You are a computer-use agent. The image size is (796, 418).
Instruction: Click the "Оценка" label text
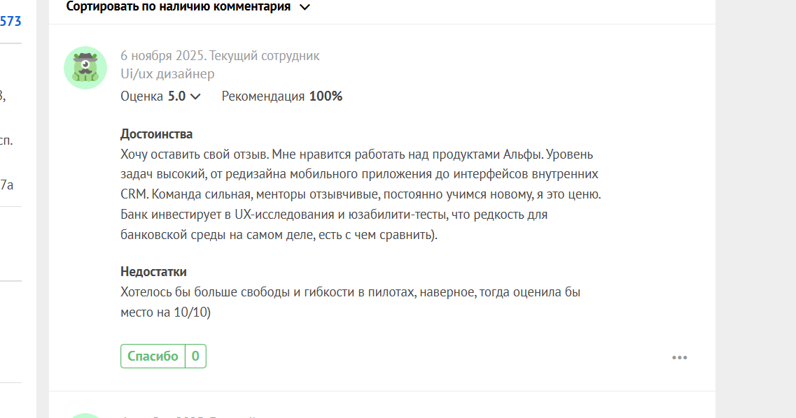(x=141, y=96)
